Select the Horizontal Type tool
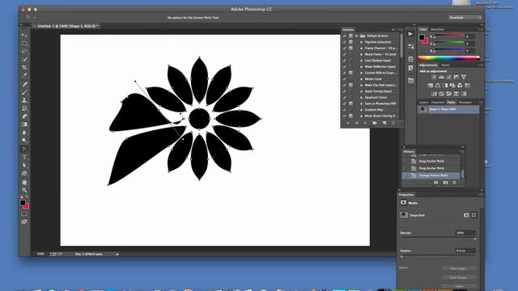 pyautogui.click(x=24, y=157)
